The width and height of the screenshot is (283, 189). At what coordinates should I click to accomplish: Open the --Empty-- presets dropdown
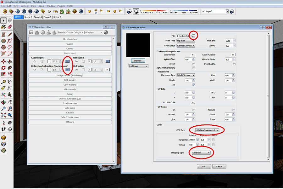click(x=94, y=32)
